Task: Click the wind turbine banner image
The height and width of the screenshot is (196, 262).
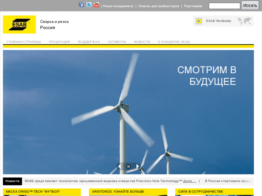Action: [x=128, y=112]
